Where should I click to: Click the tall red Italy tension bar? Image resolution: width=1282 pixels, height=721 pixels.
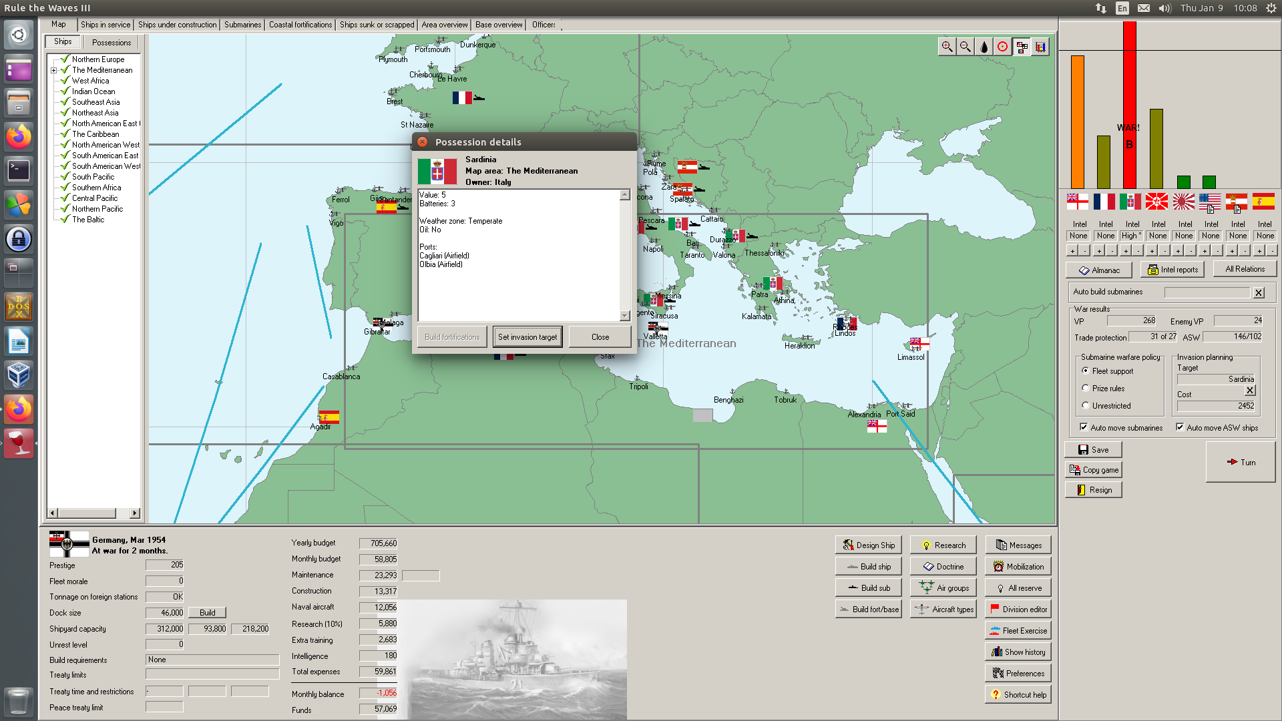point(1130,105)
